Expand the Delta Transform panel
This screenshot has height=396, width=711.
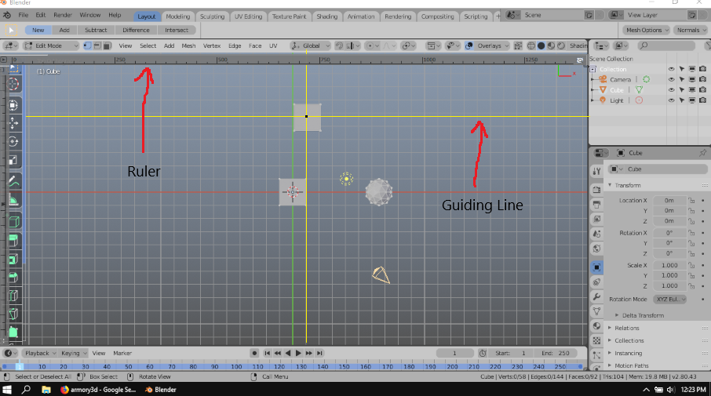point(643,315)
